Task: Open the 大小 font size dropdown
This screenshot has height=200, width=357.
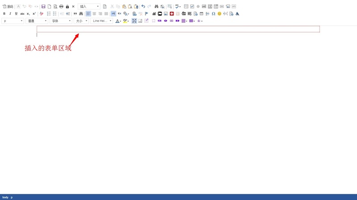Action: 81,21
